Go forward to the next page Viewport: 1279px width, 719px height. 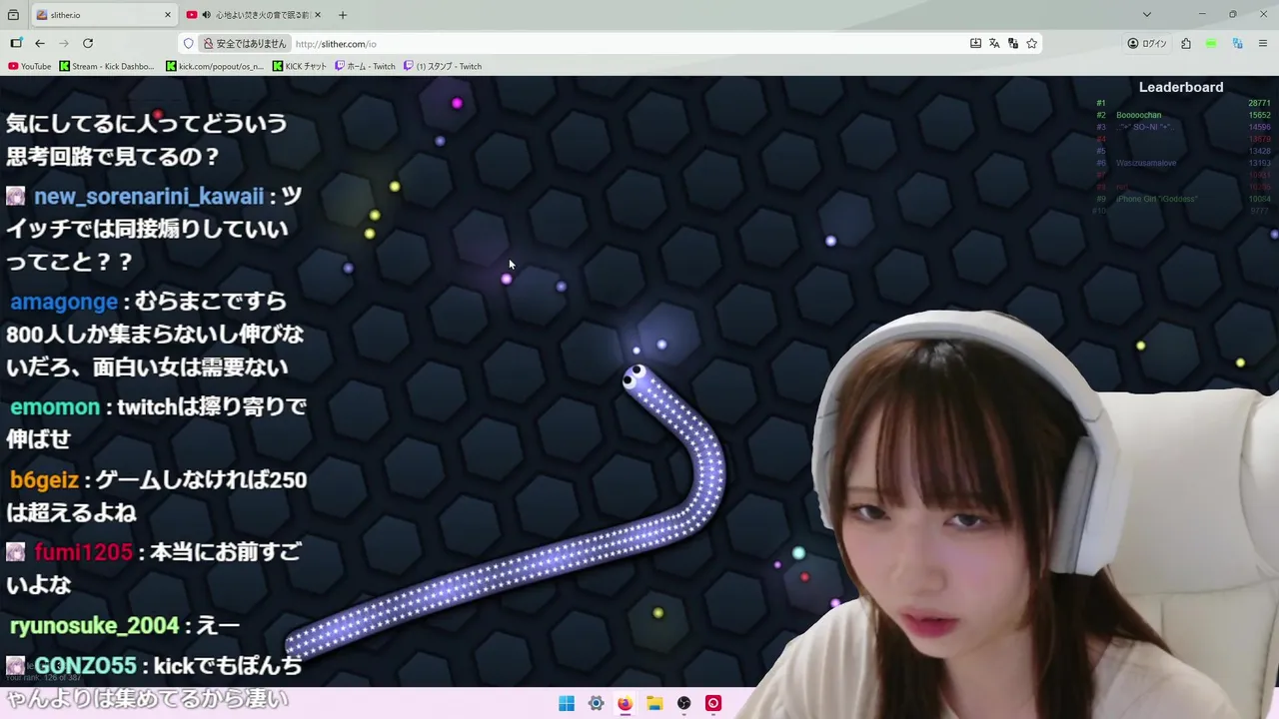click(x=64, y=43)
